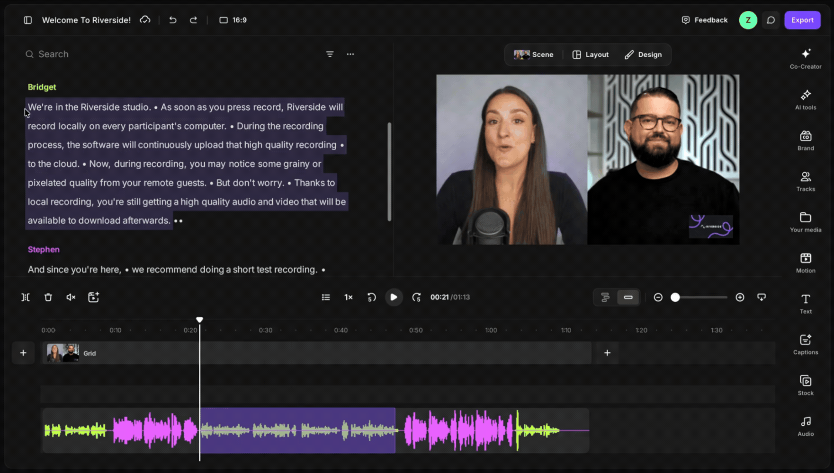Skip forward five seconds
Image resolution: width=834 pixels, height=473 pixels.
coord(416,297)
